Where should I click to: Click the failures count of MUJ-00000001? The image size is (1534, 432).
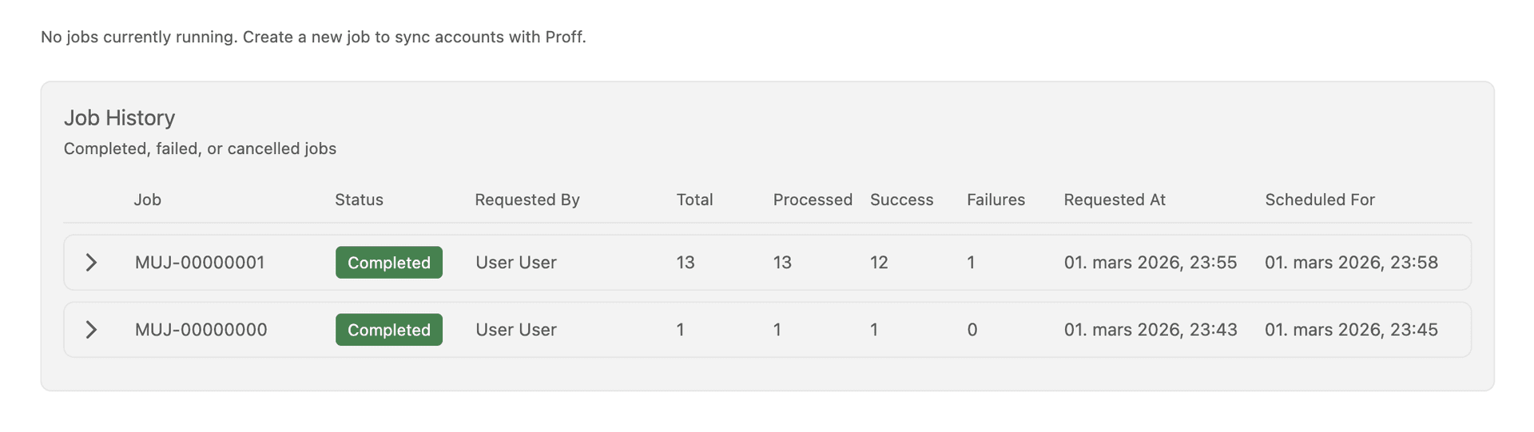tap(971, 263)
